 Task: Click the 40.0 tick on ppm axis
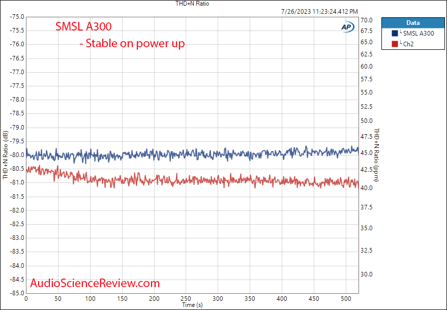[x=366, y=188]
